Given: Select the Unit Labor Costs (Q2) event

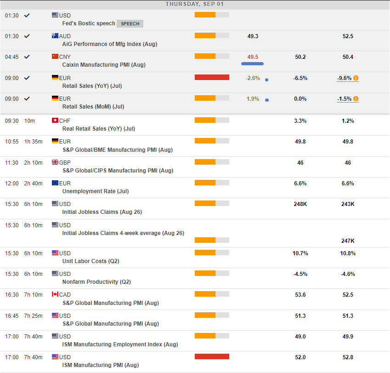Looking at the screenshot, I should click(90, 261).
